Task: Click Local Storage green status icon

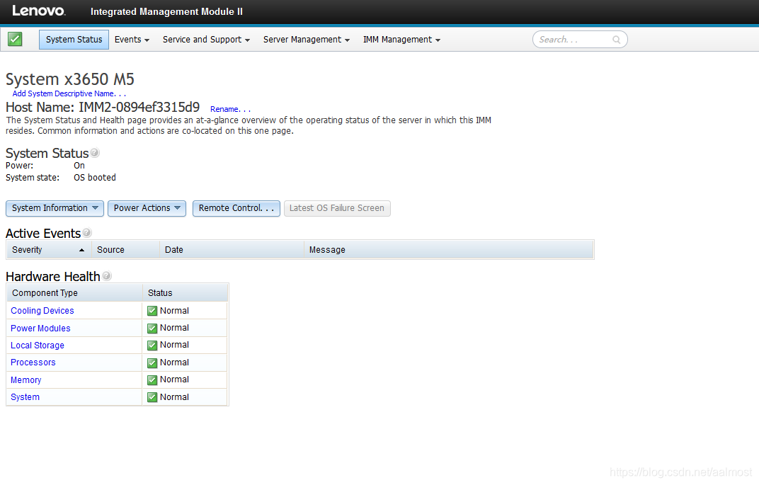Action: [x=152, y=345]
